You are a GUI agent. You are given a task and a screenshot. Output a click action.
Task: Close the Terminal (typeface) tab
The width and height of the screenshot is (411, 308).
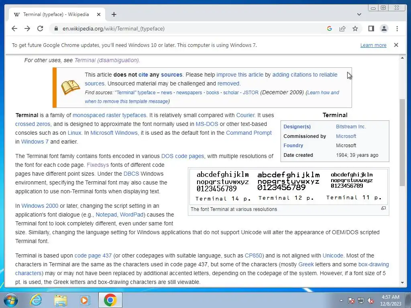tap(99, 14)
